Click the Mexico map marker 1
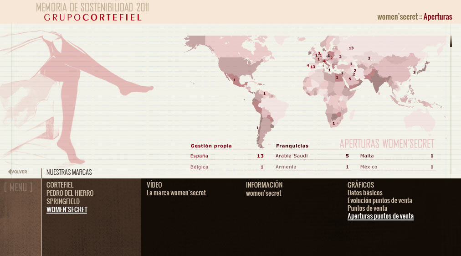The height and width of the screenshot is (256, 461). [234, 80]
